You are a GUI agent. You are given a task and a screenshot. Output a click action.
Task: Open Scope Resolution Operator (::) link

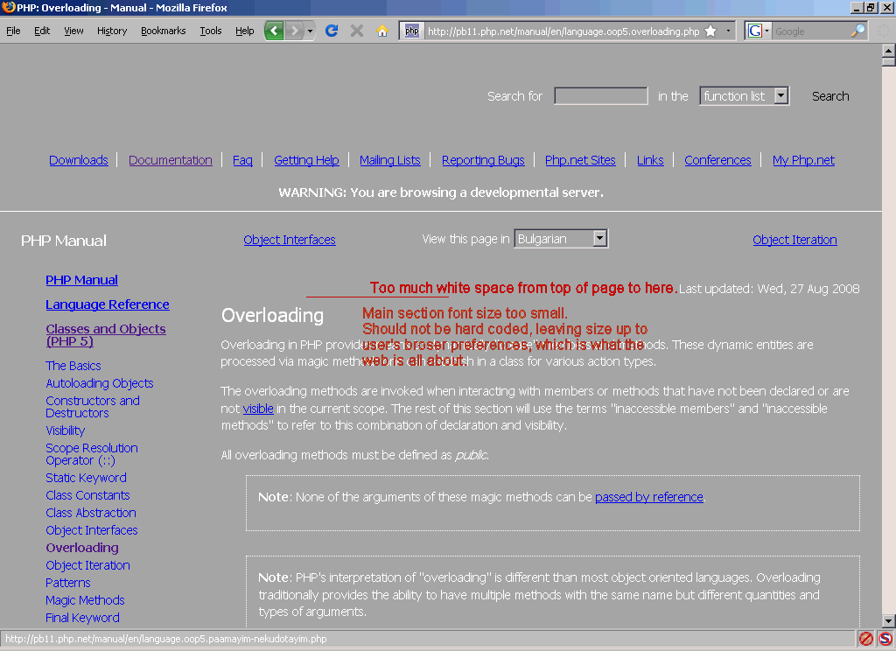pos(91,454)
